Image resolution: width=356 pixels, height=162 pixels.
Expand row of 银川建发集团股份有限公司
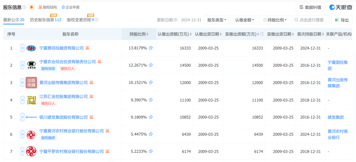coord(22,117)
